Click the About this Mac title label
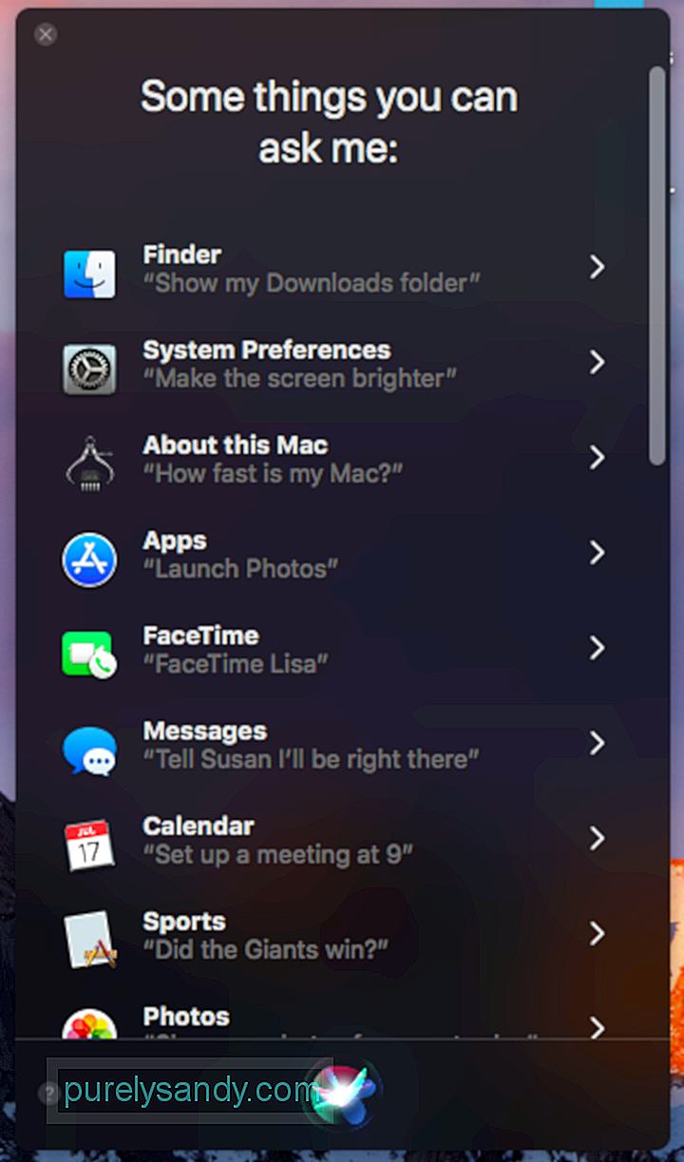684x1162 pixels. pos(236,445)
